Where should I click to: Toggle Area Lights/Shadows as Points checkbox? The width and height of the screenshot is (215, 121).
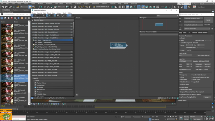pos(192,77)
